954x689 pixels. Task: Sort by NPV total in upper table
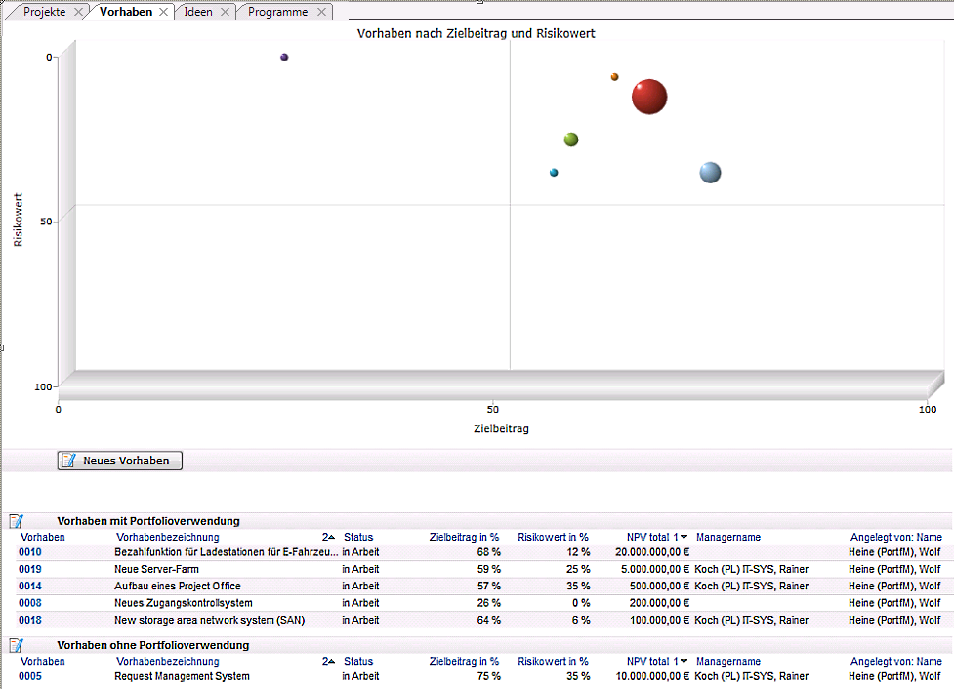click(646, 537)
